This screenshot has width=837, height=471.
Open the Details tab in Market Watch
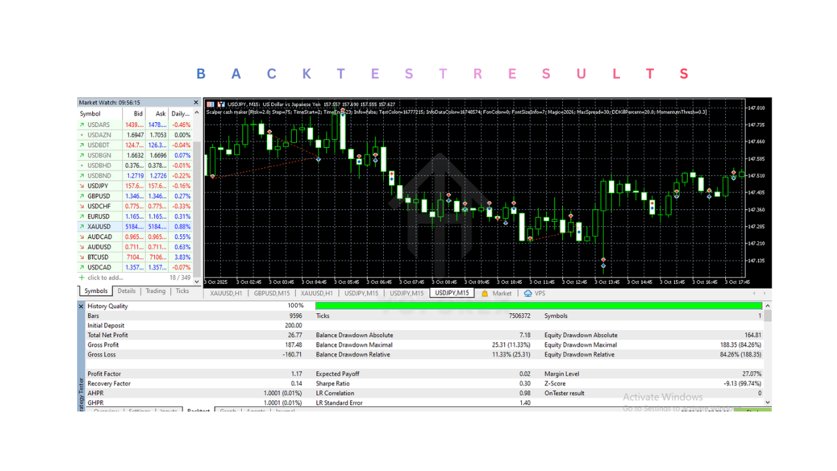pos(126,291)
